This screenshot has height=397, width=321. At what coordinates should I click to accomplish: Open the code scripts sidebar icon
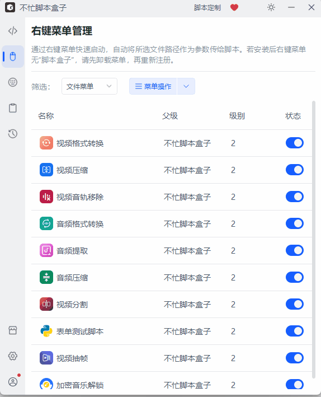point(13,31)
